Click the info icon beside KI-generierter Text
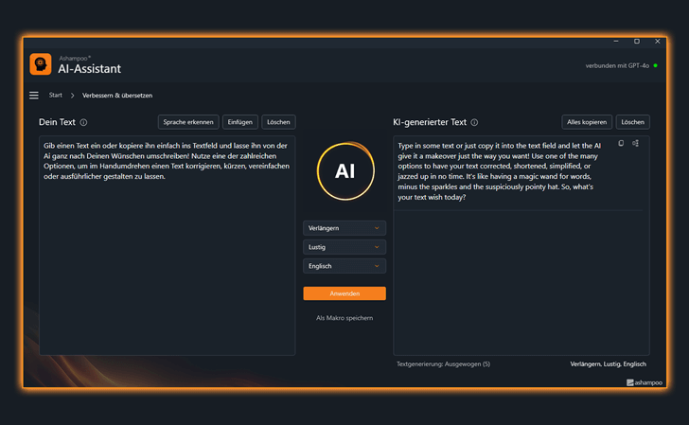Viewport: 689px width, 425px height. click(x=474, y=122)
